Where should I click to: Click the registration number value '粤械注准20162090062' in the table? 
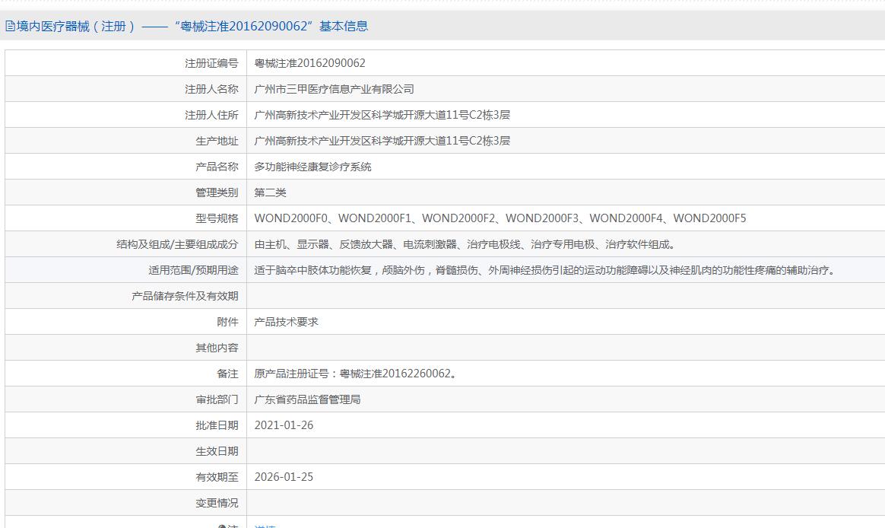310,63
